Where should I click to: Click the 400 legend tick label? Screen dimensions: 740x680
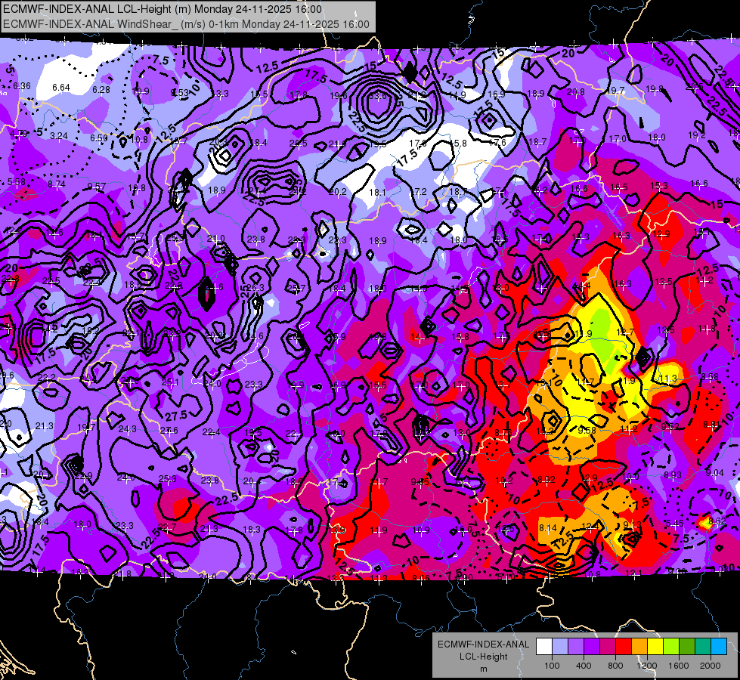584,666
